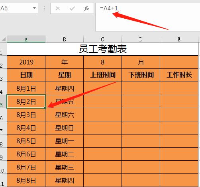Select row 4 header

(3, 88)
